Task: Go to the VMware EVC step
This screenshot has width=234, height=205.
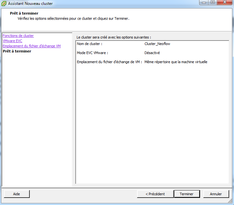Action: (12, 41)
